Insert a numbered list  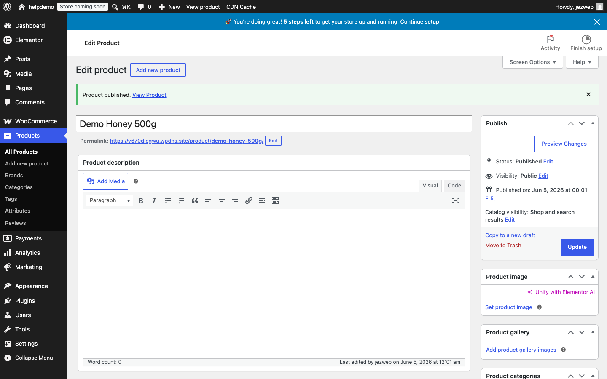[181, 200]
